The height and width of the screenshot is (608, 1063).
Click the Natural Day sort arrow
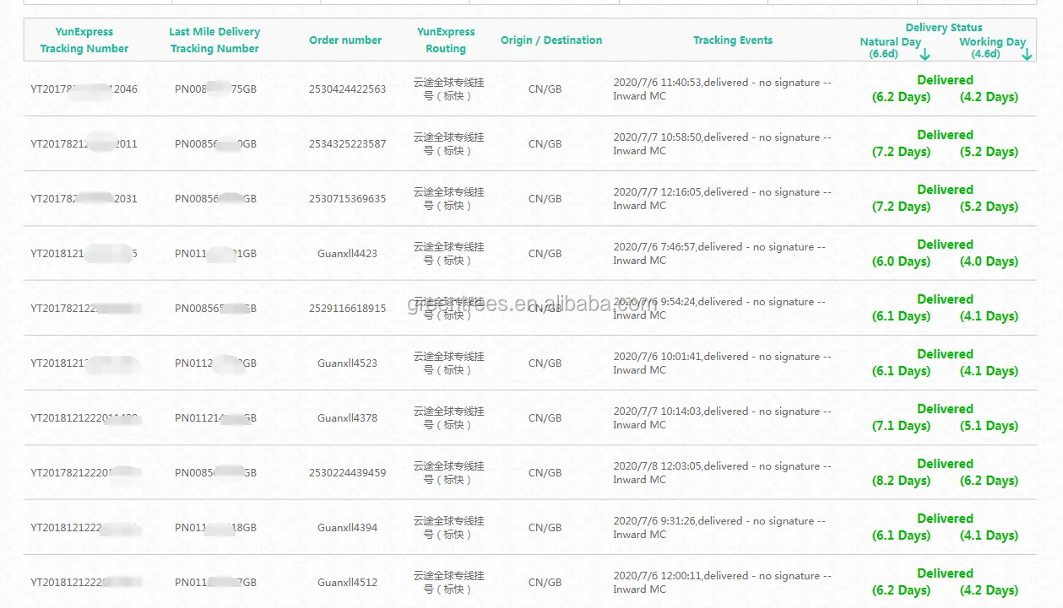[x=925, y=55]
